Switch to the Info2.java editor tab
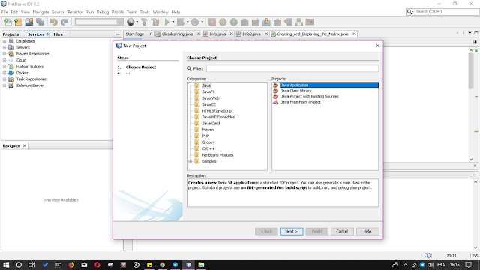480x270 pixels. 251,34
